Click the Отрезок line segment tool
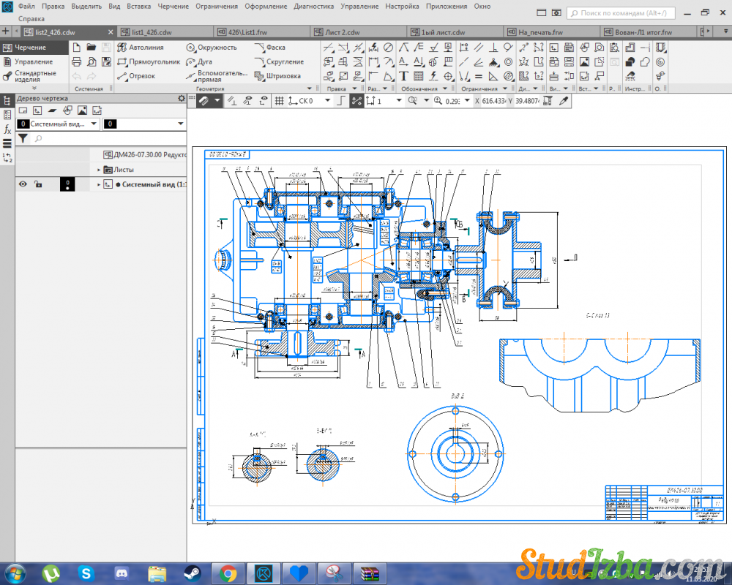 point(136,76)
